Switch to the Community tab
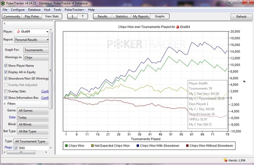Viewport: 254px width, 165px height. 12,17
